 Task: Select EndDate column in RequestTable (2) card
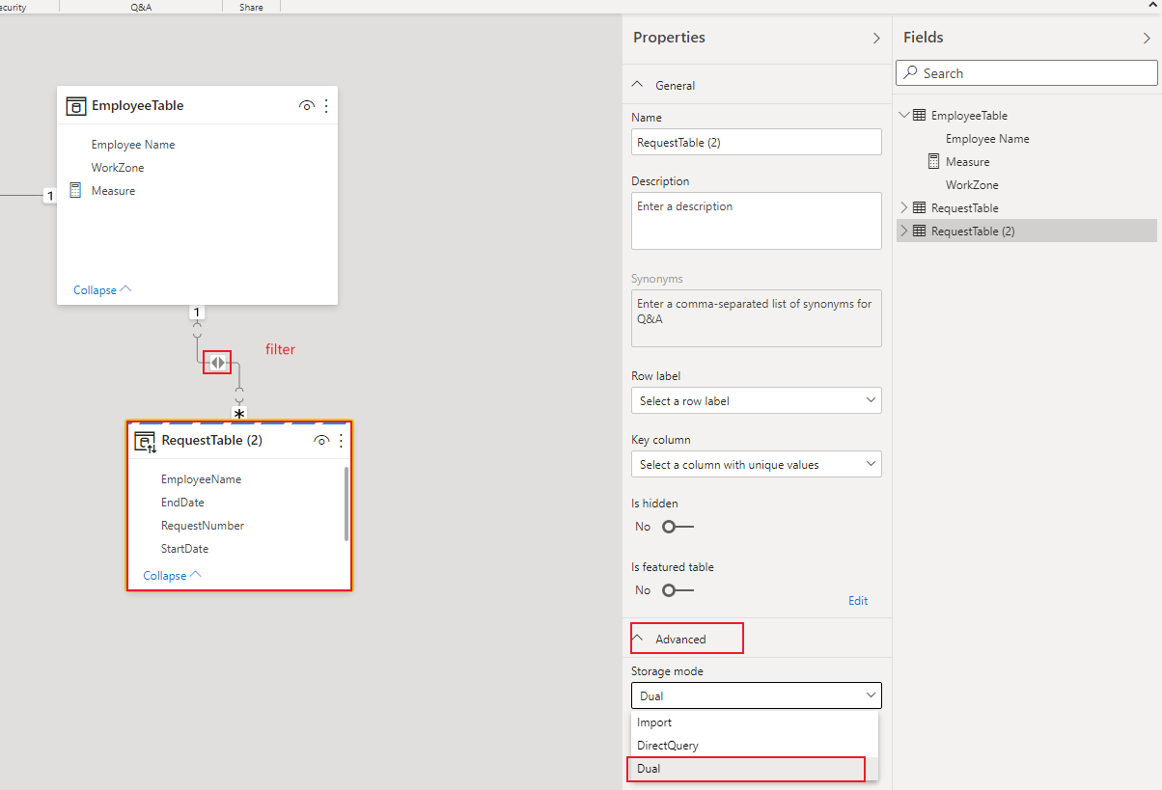pyautogui.click(x=182, y=503)
